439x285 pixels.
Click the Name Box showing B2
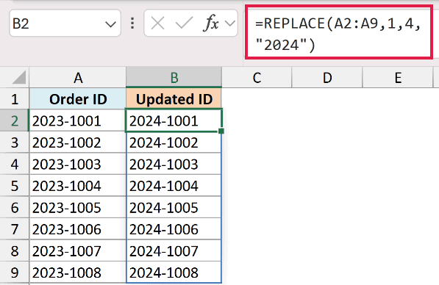point(65,24)
